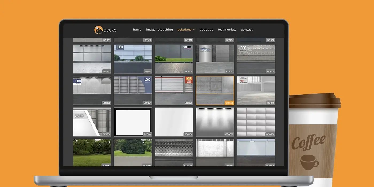Pick backdrop thumbnail BD1009

174,59
